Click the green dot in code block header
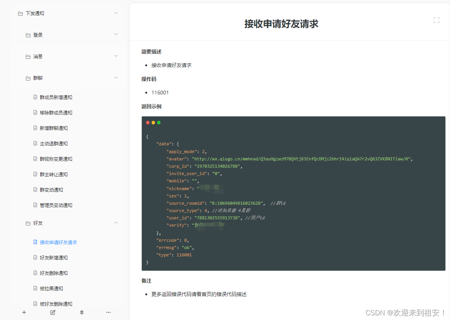The image size is (450, 320). [x=159, y=123]
